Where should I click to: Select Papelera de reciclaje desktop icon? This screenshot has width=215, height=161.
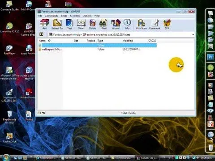(x=9, y=117)
